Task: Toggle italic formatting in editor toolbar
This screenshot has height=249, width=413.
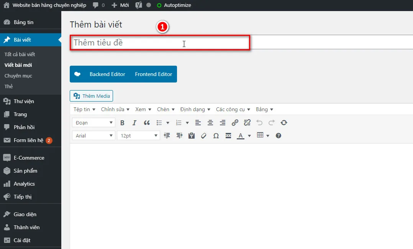Action: pos(134,123)
